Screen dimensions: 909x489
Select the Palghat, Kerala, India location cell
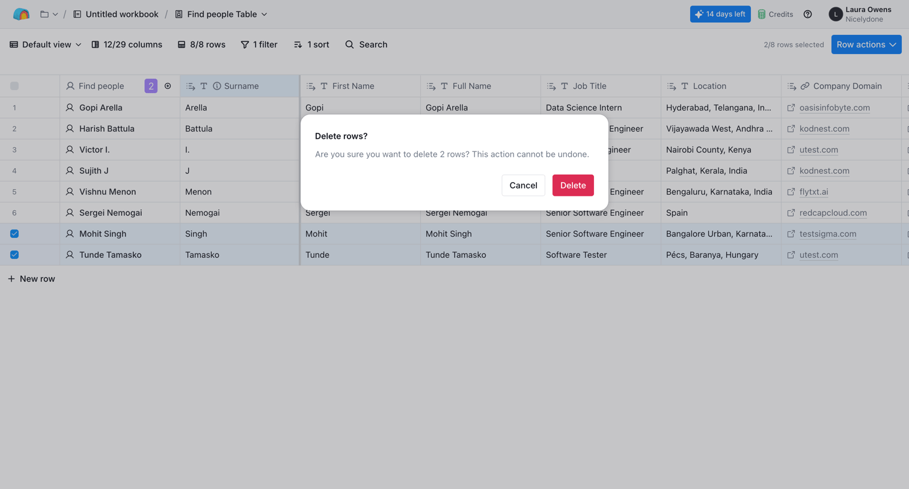pos(721,171)
